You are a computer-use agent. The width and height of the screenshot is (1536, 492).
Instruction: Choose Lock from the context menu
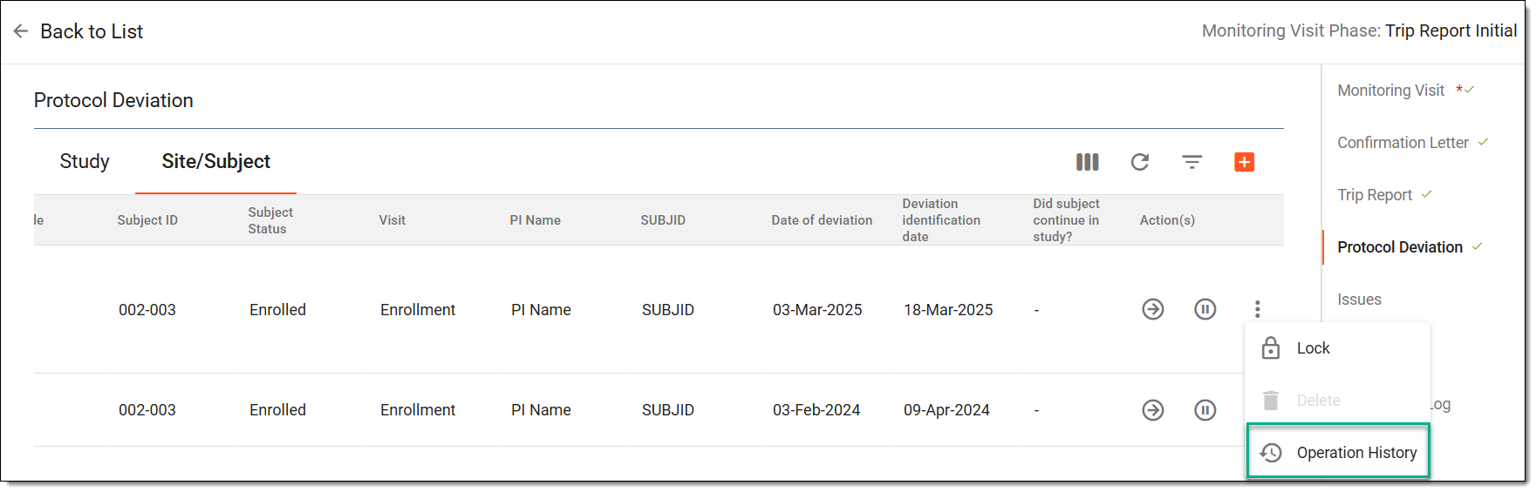click(x=1338, y=348)
